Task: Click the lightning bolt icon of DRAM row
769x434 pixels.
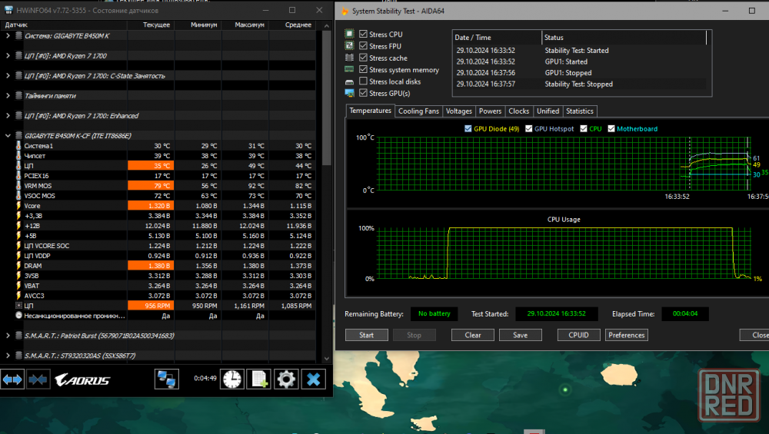Action: pos(18,266)
